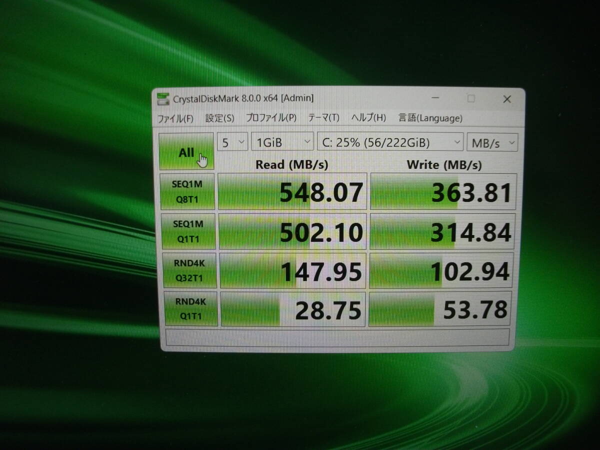Open the 1GiB test size dropdown

click(x=282, y=142)
